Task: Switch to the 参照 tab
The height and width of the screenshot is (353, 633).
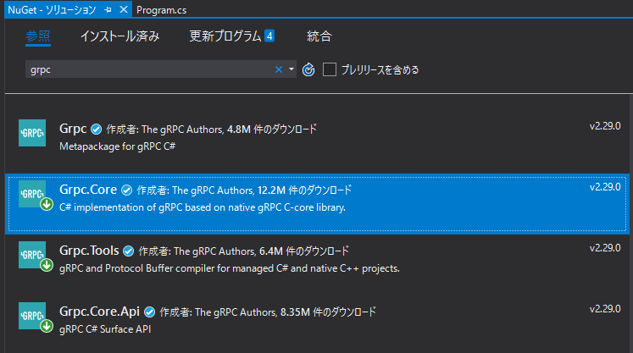Action: [x=38, y=36]
